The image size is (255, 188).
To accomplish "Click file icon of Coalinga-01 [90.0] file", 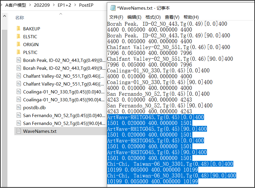I will [19, 100].
